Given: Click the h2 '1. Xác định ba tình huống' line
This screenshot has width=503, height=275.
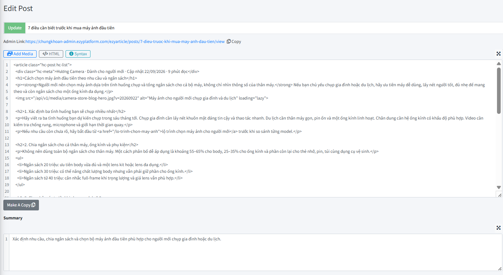Looking at the screenshot, I should [x=71, y=112].
